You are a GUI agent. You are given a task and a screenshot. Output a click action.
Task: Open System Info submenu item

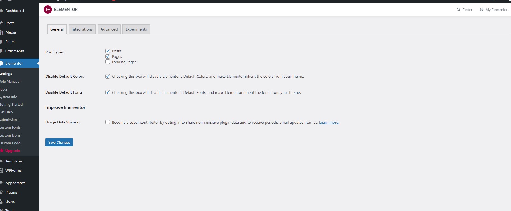coord(8,97)
